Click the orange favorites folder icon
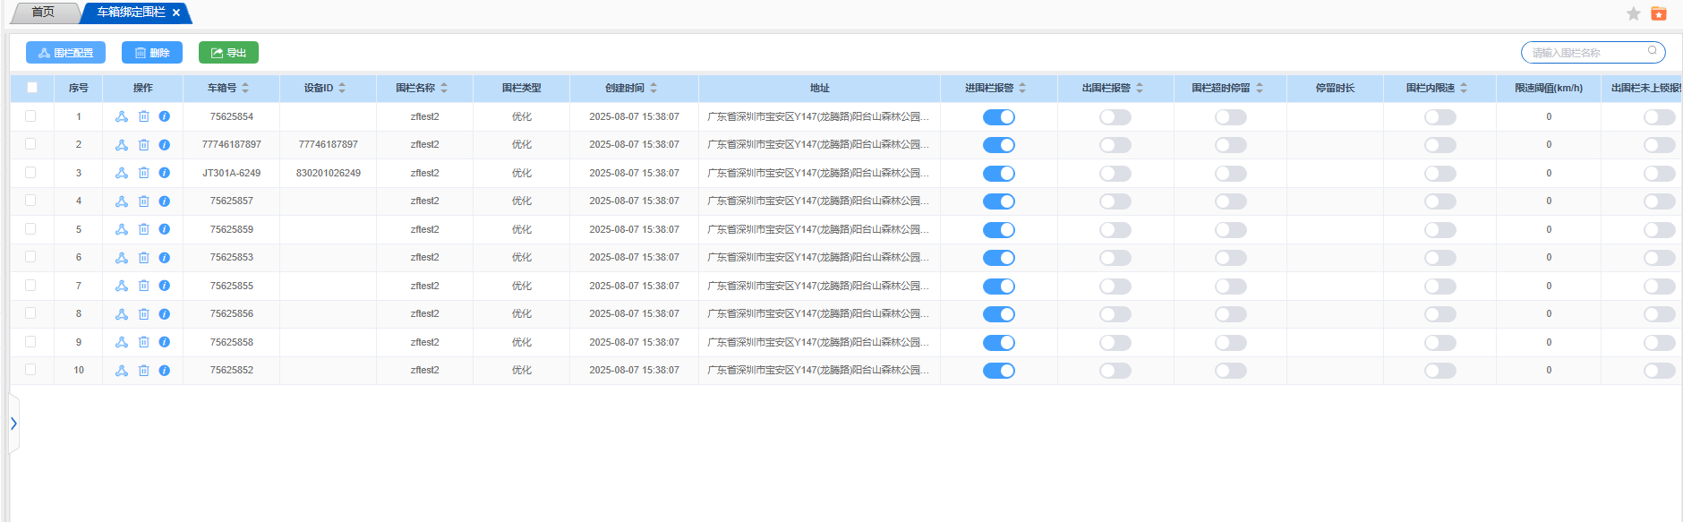The image size is (1683, 522). [1659, 13]
